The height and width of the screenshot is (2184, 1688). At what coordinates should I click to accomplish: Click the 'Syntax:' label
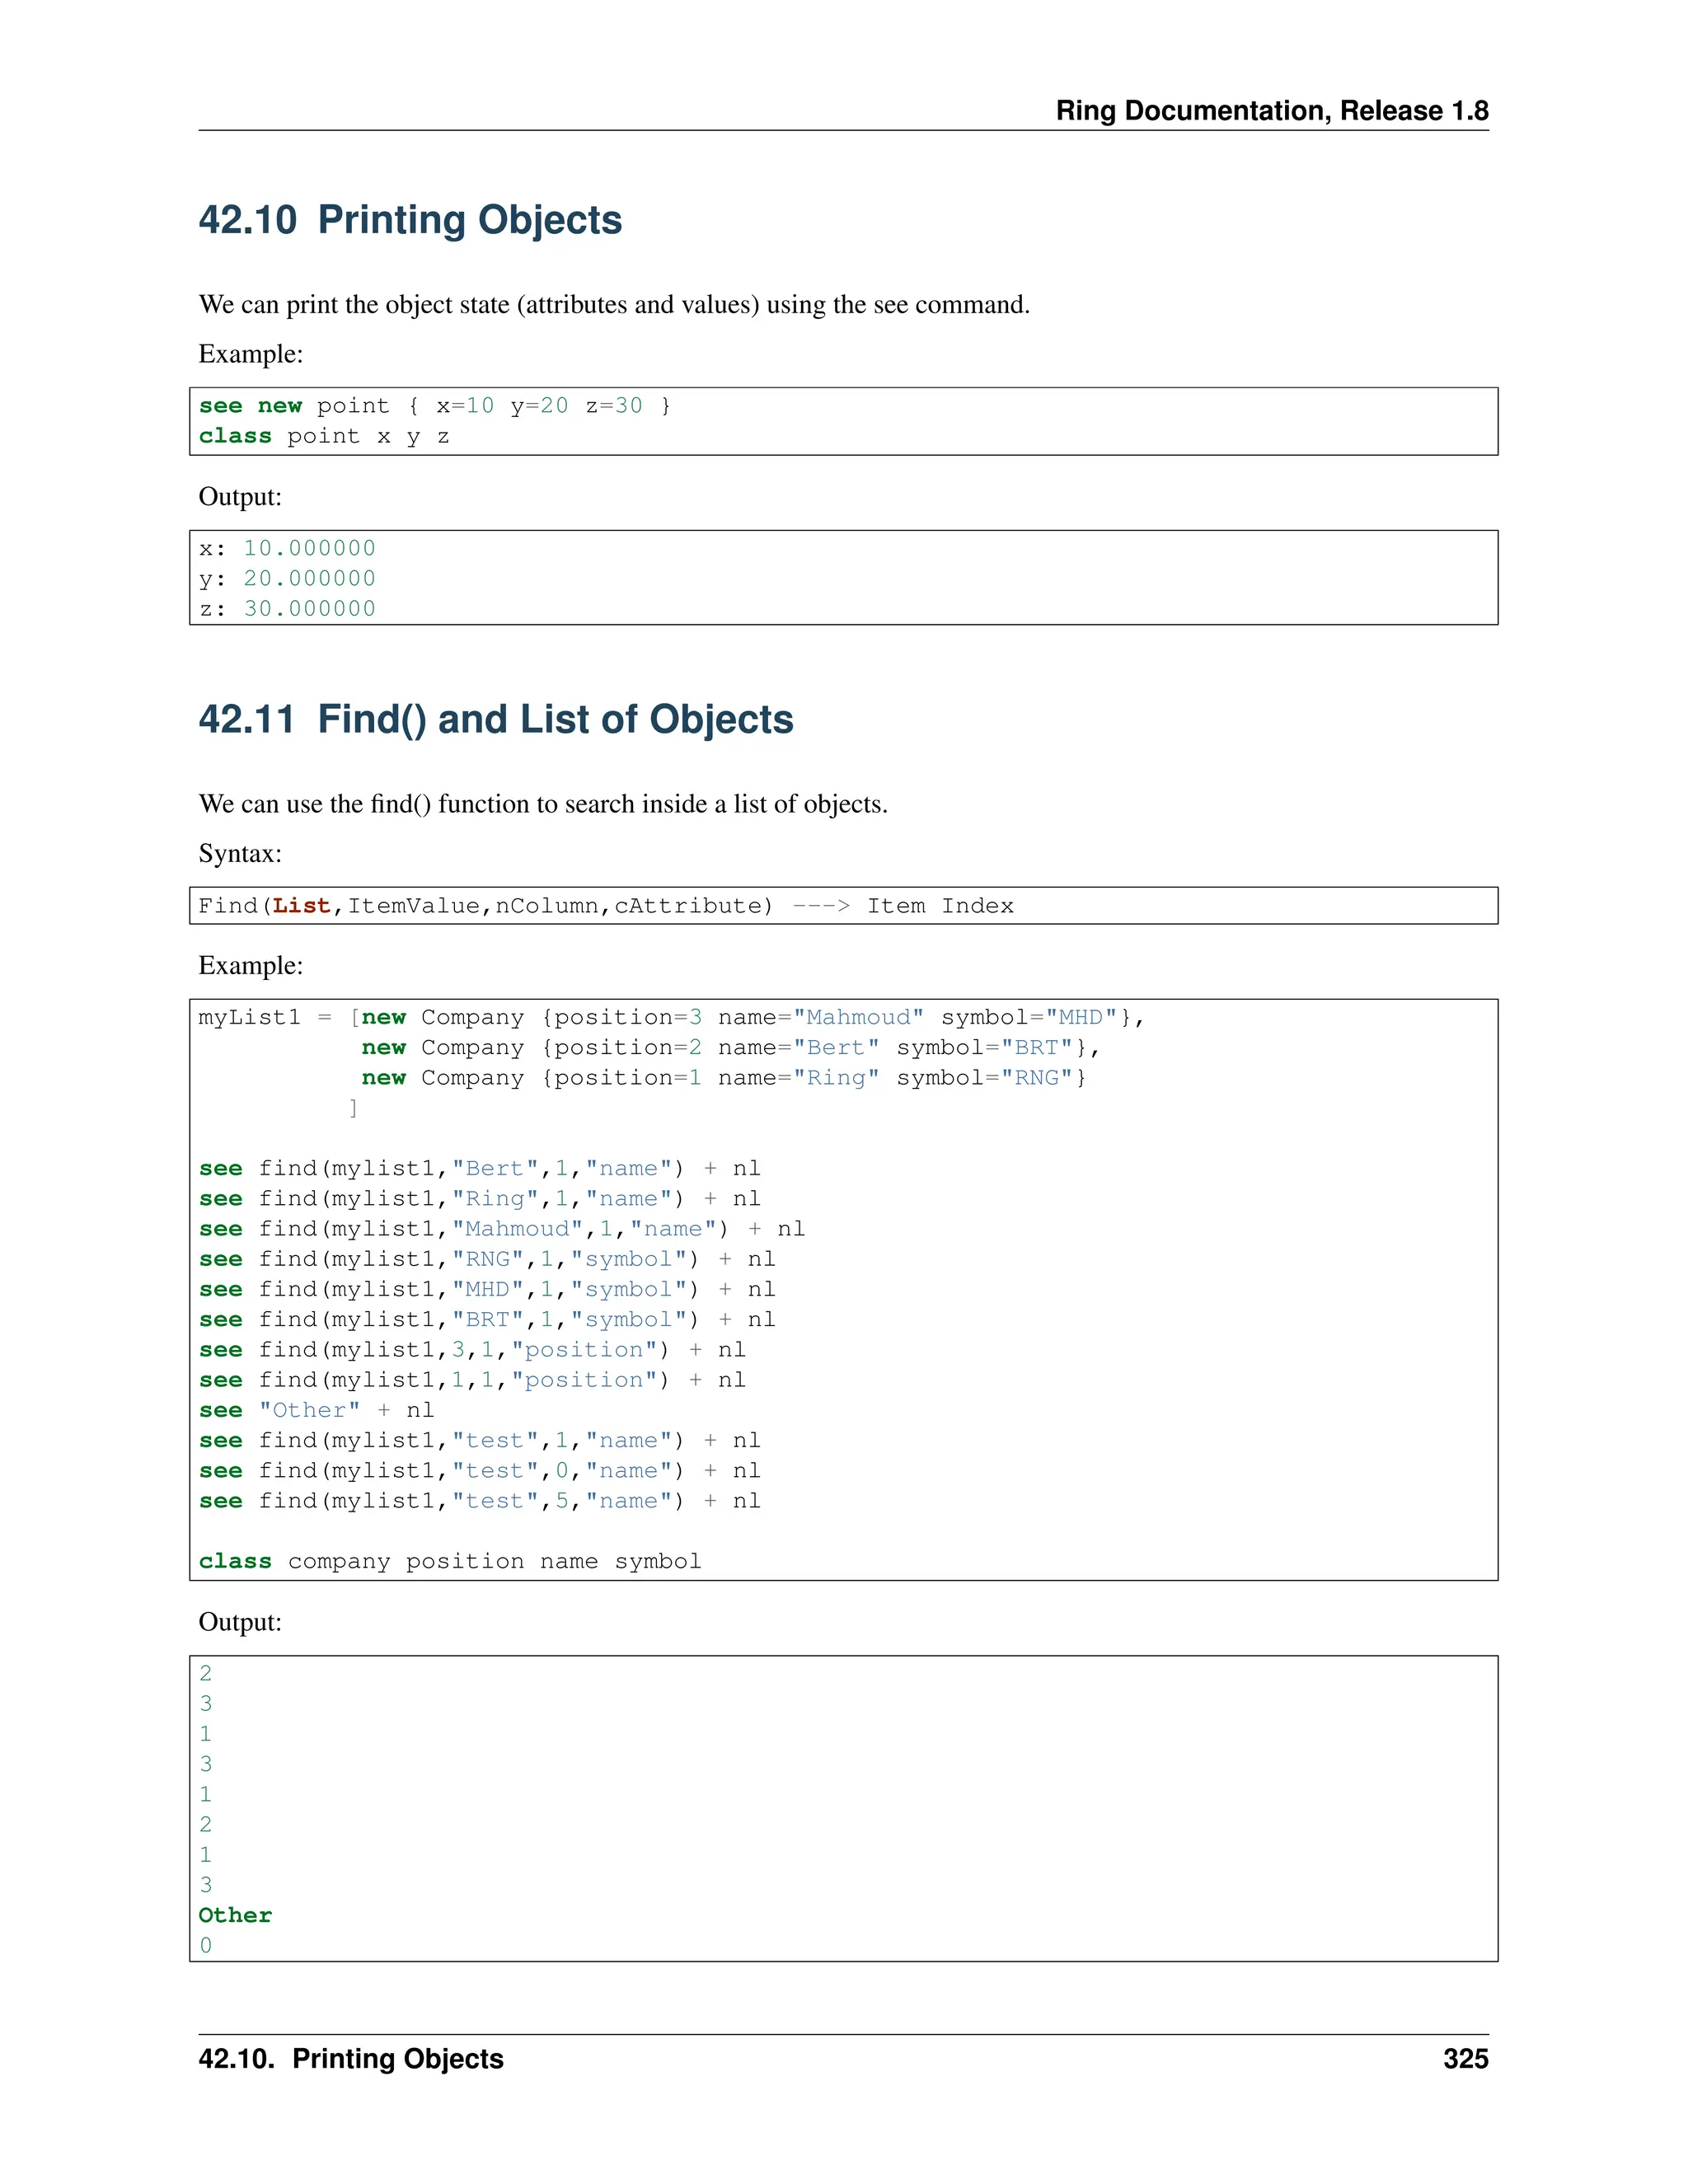pos(240,853)
